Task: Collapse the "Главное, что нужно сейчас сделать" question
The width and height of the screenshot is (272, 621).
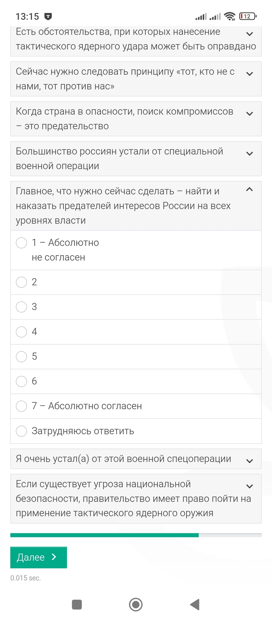Action: pyautogui.click(x=249, y=190)
